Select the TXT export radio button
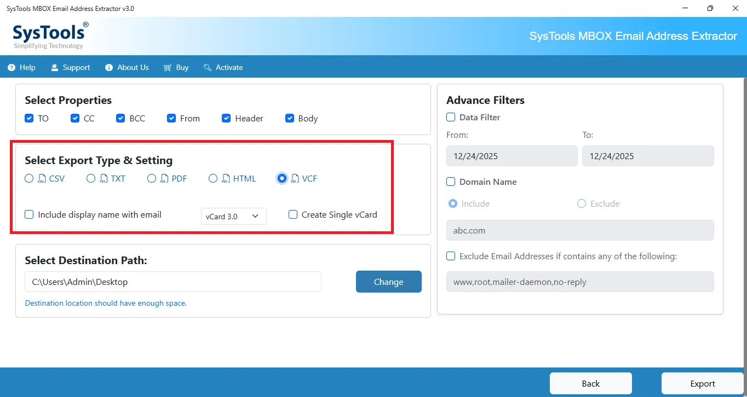This screenshot has width=747, height=397. click(91, 178)
